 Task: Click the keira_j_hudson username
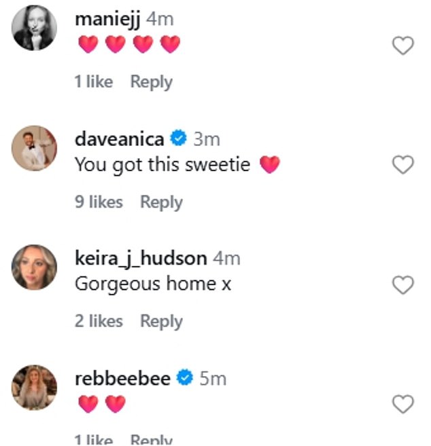pyautogui.click(x=141, y=259)
